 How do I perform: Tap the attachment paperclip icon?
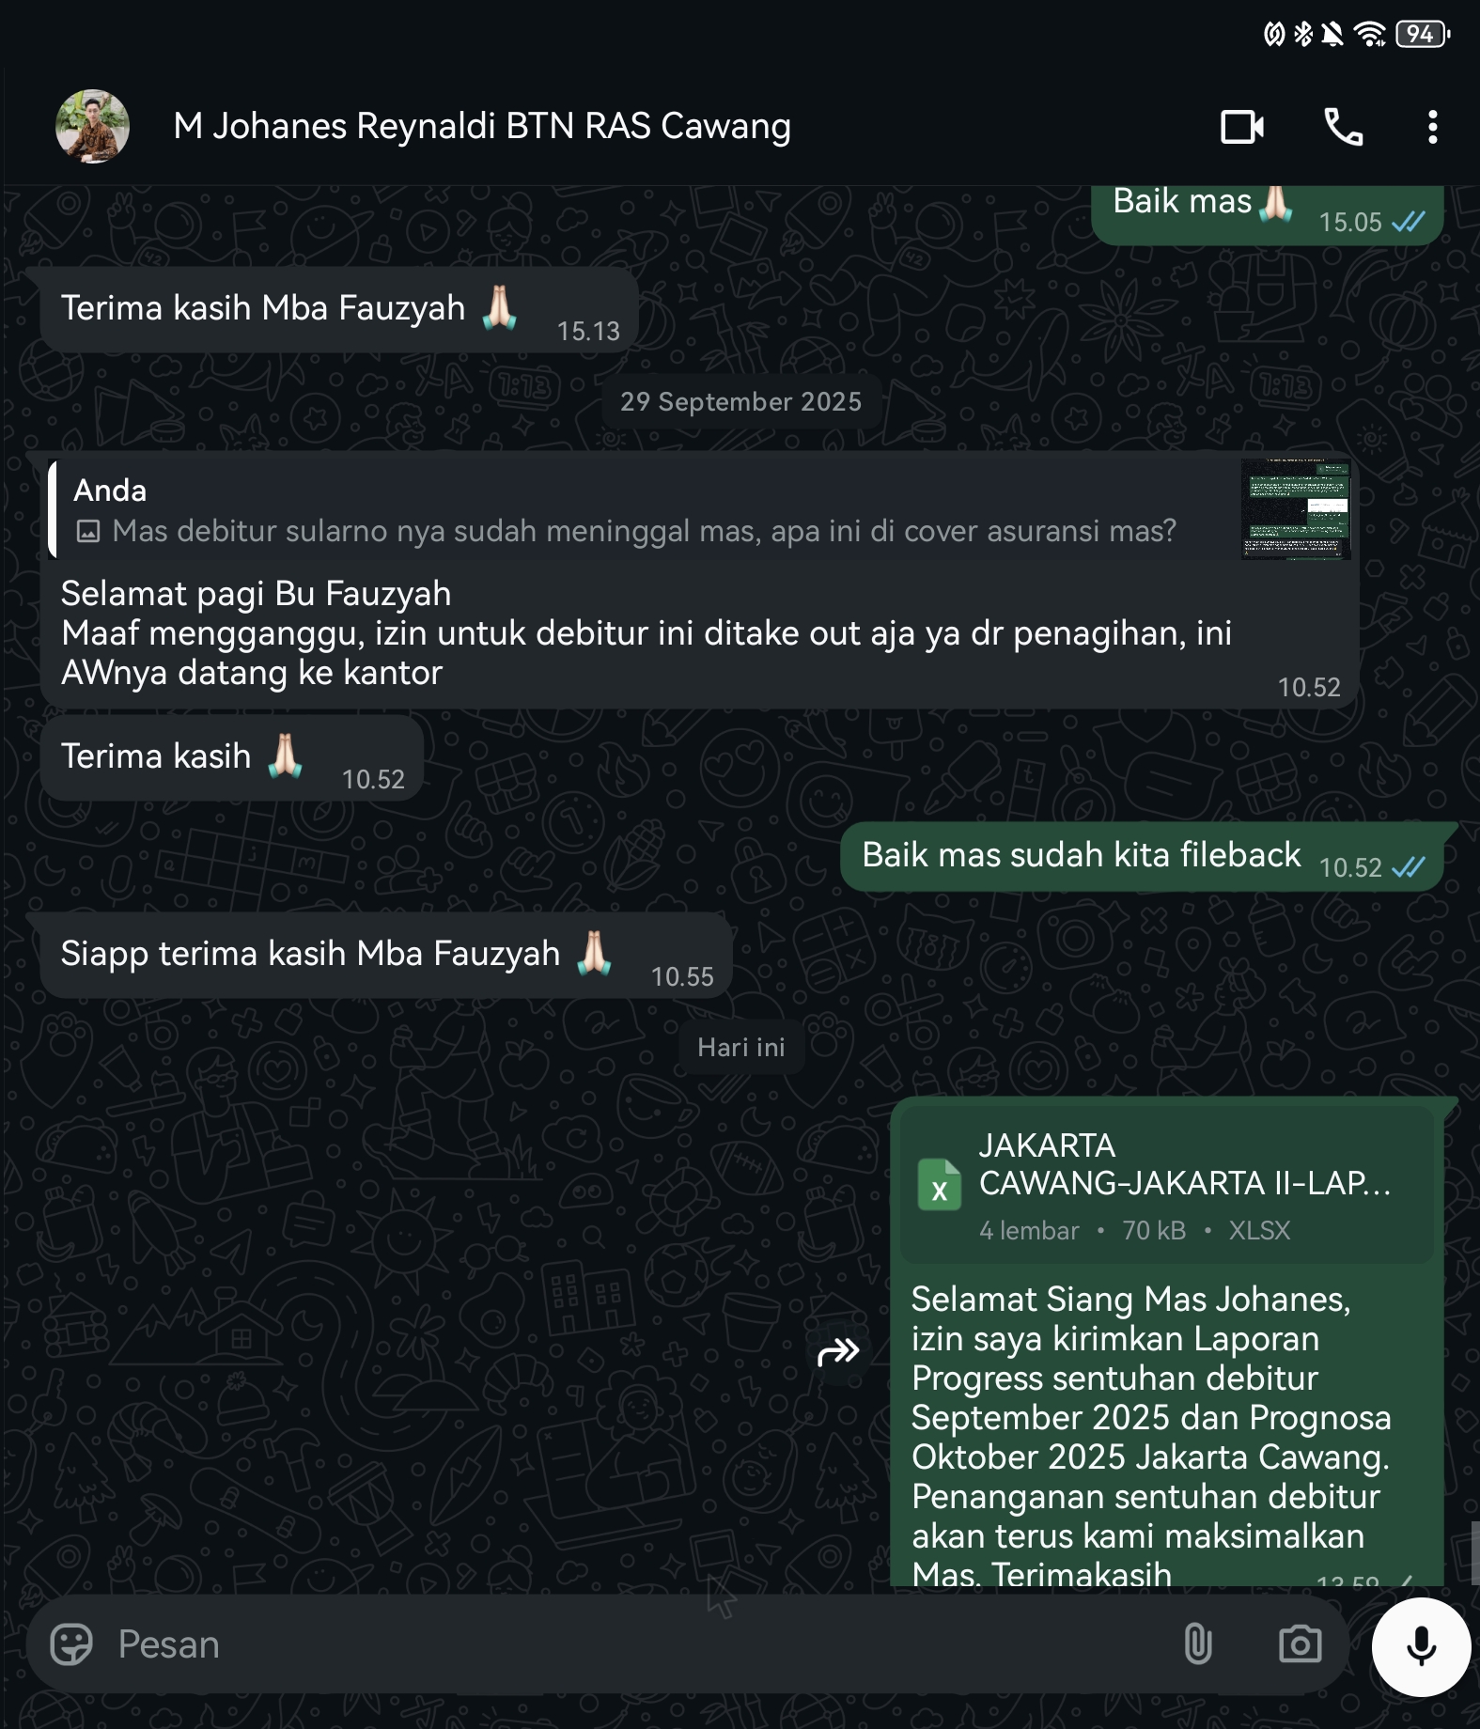click(x=1198, y=1644)
